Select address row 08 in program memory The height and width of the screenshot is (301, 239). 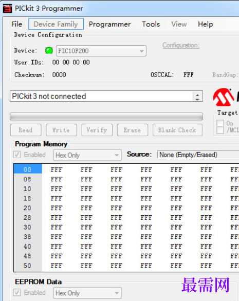(28, 179)
